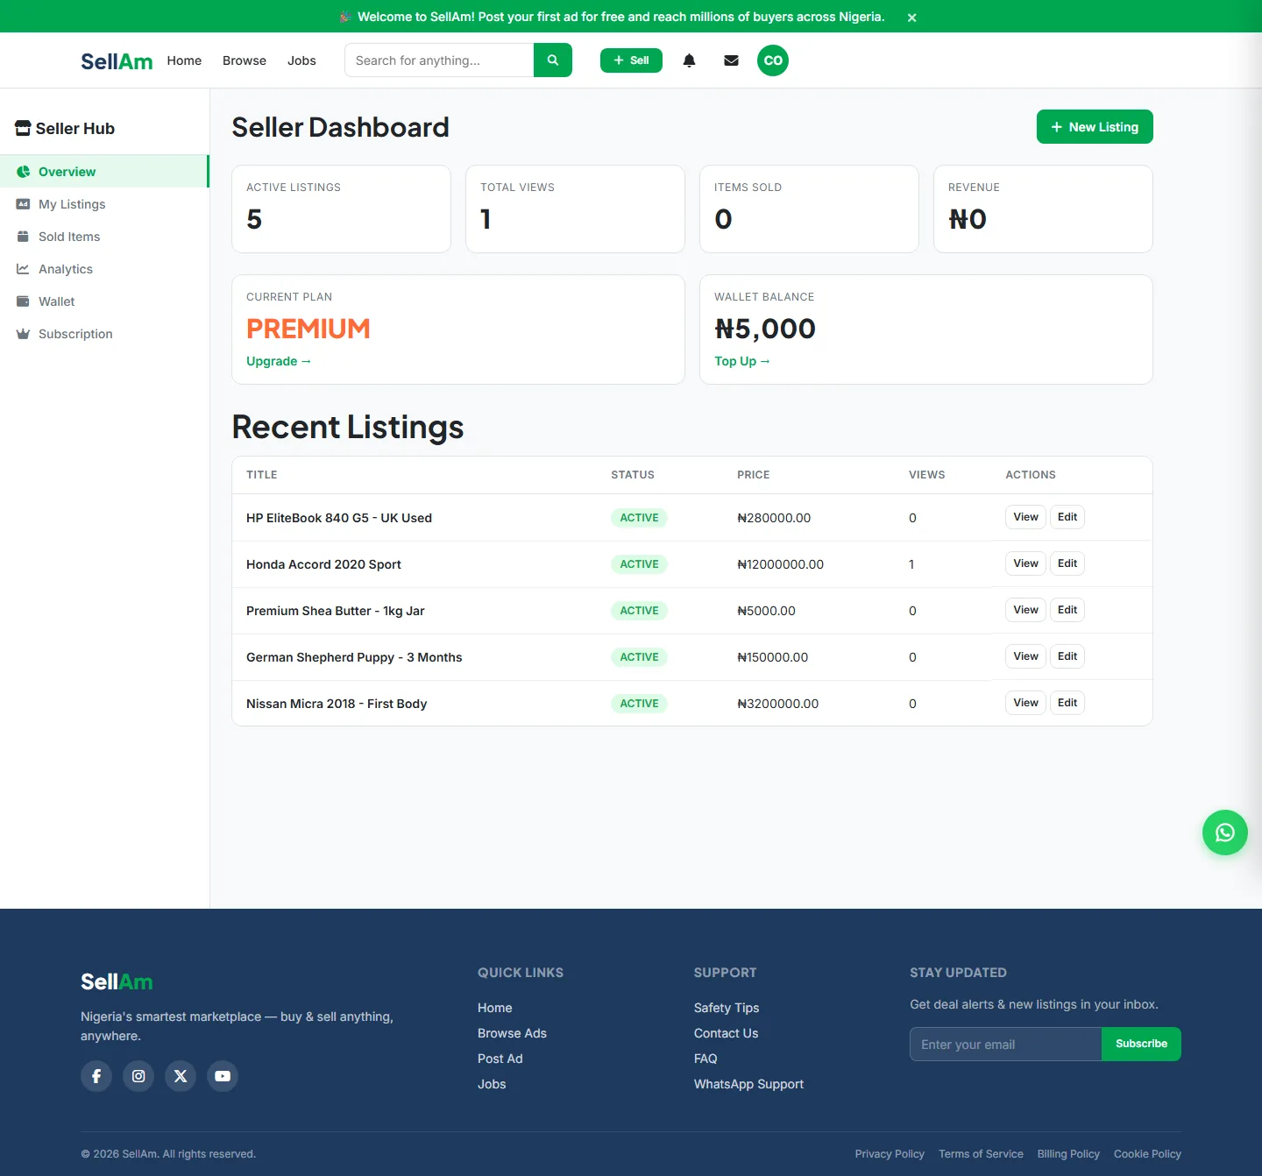Click the Upgrade plan link
This screenshot has height=1176, width=1262.
(x=279, y=361)
